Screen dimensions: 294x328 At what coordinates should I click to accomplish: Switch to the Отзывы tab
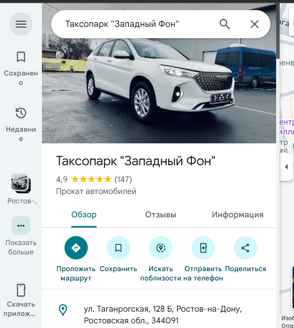(161, 215)
